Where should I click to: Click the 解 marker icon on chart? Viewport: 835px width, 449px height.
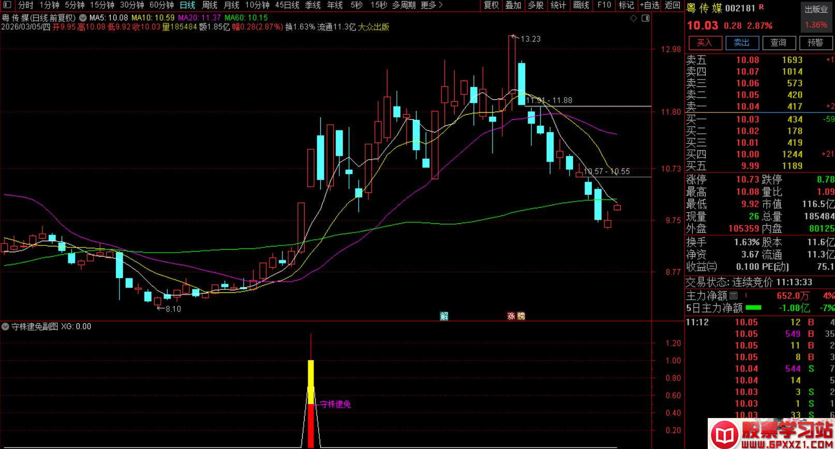pos(444,316)
